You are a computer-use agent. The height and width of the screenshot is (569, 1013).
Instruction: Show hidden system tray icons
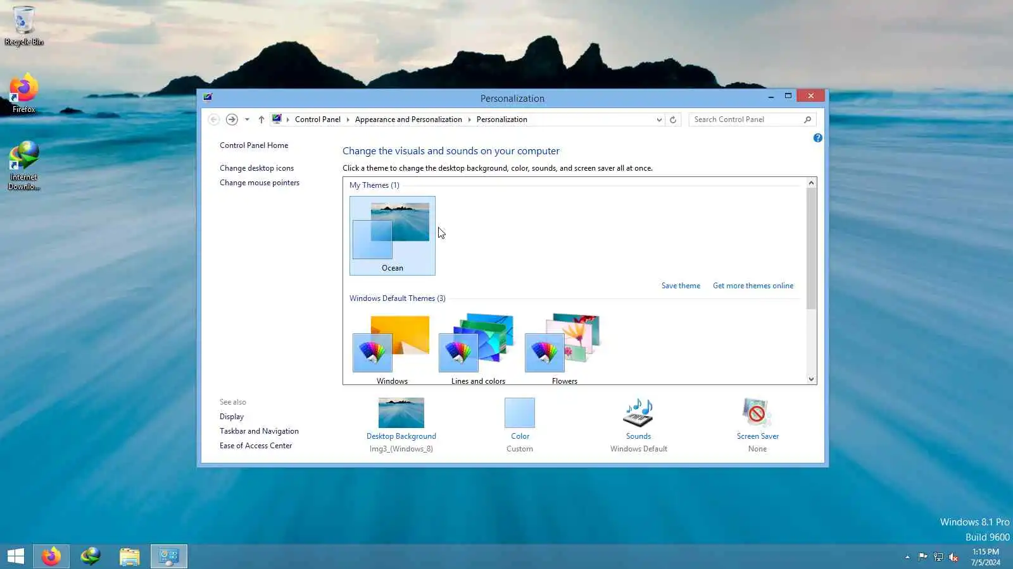click(907, 557)
